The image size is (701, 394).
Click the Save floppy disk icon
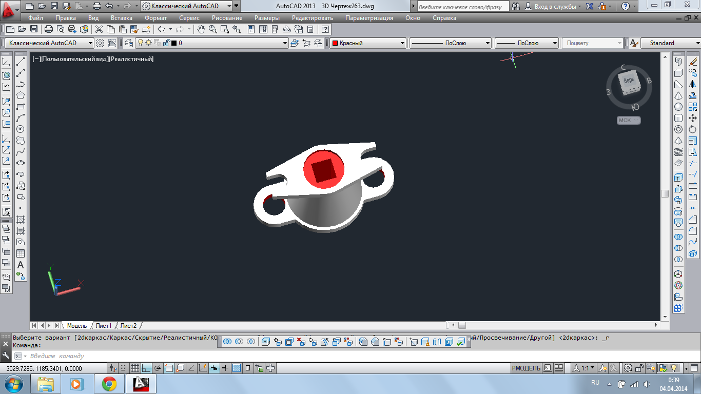[x=34, y=30]
